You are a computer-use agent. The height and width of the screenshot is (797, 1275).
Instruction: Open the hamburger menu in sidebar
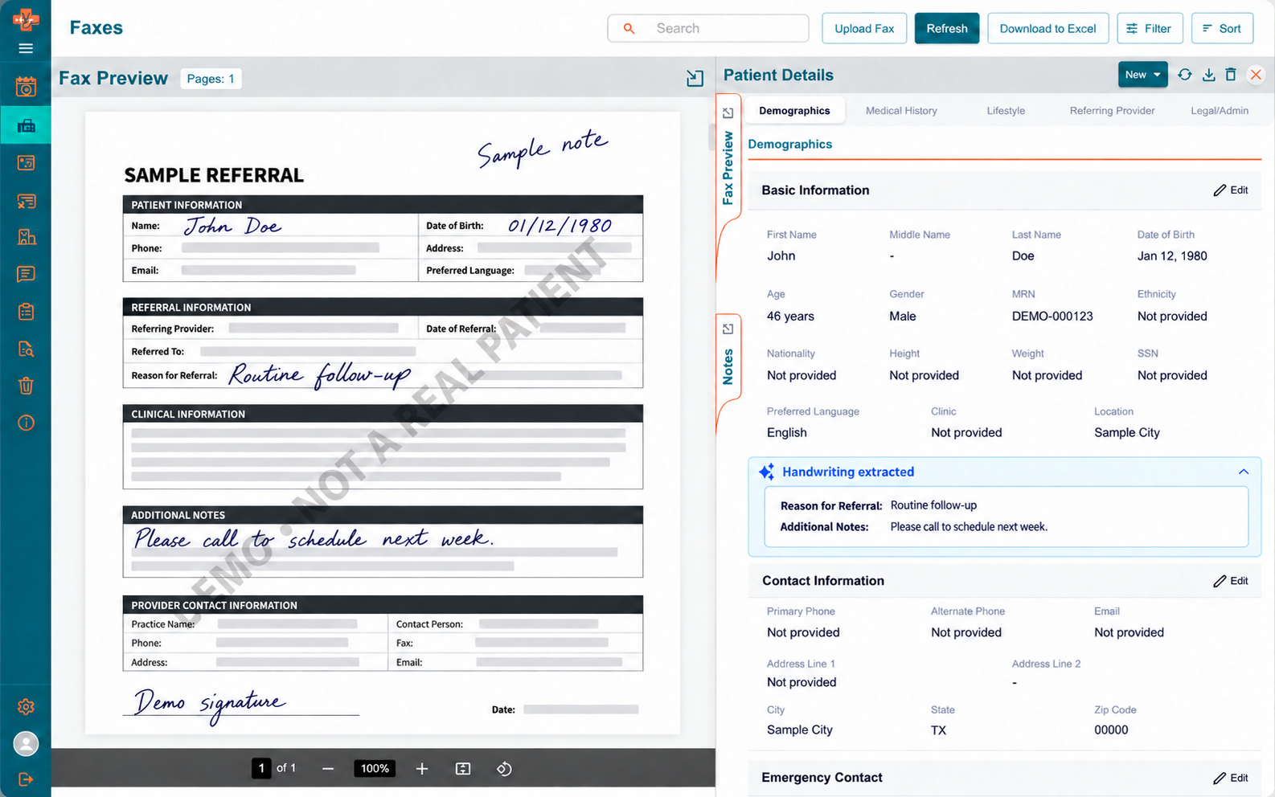[x=26, y=48]
